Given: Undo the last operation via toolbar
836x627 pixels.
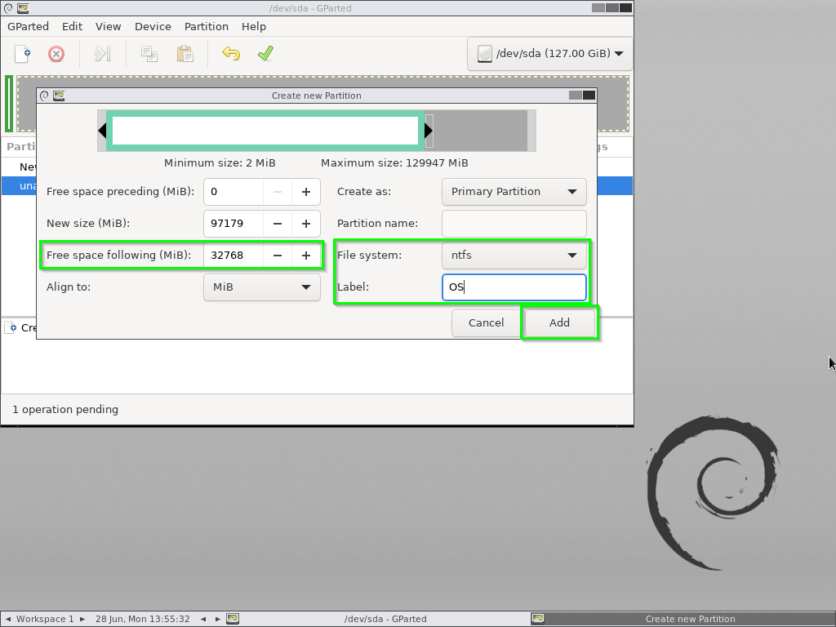Looking at the screenshot, I should tap(231, 54).
